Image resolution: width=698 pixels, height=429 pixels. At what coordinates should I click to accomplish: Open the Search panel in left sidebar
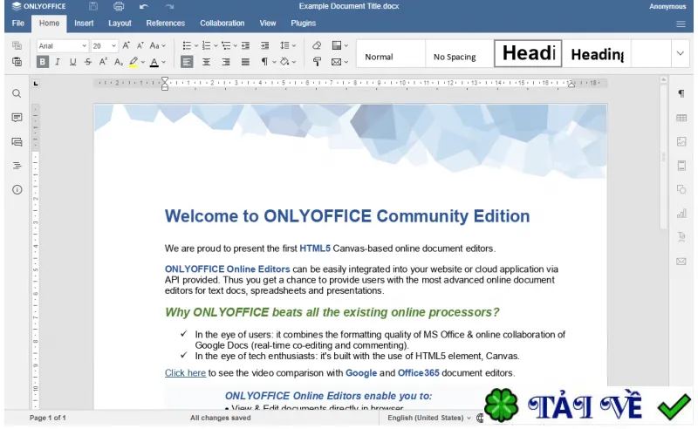coord(17,93)
